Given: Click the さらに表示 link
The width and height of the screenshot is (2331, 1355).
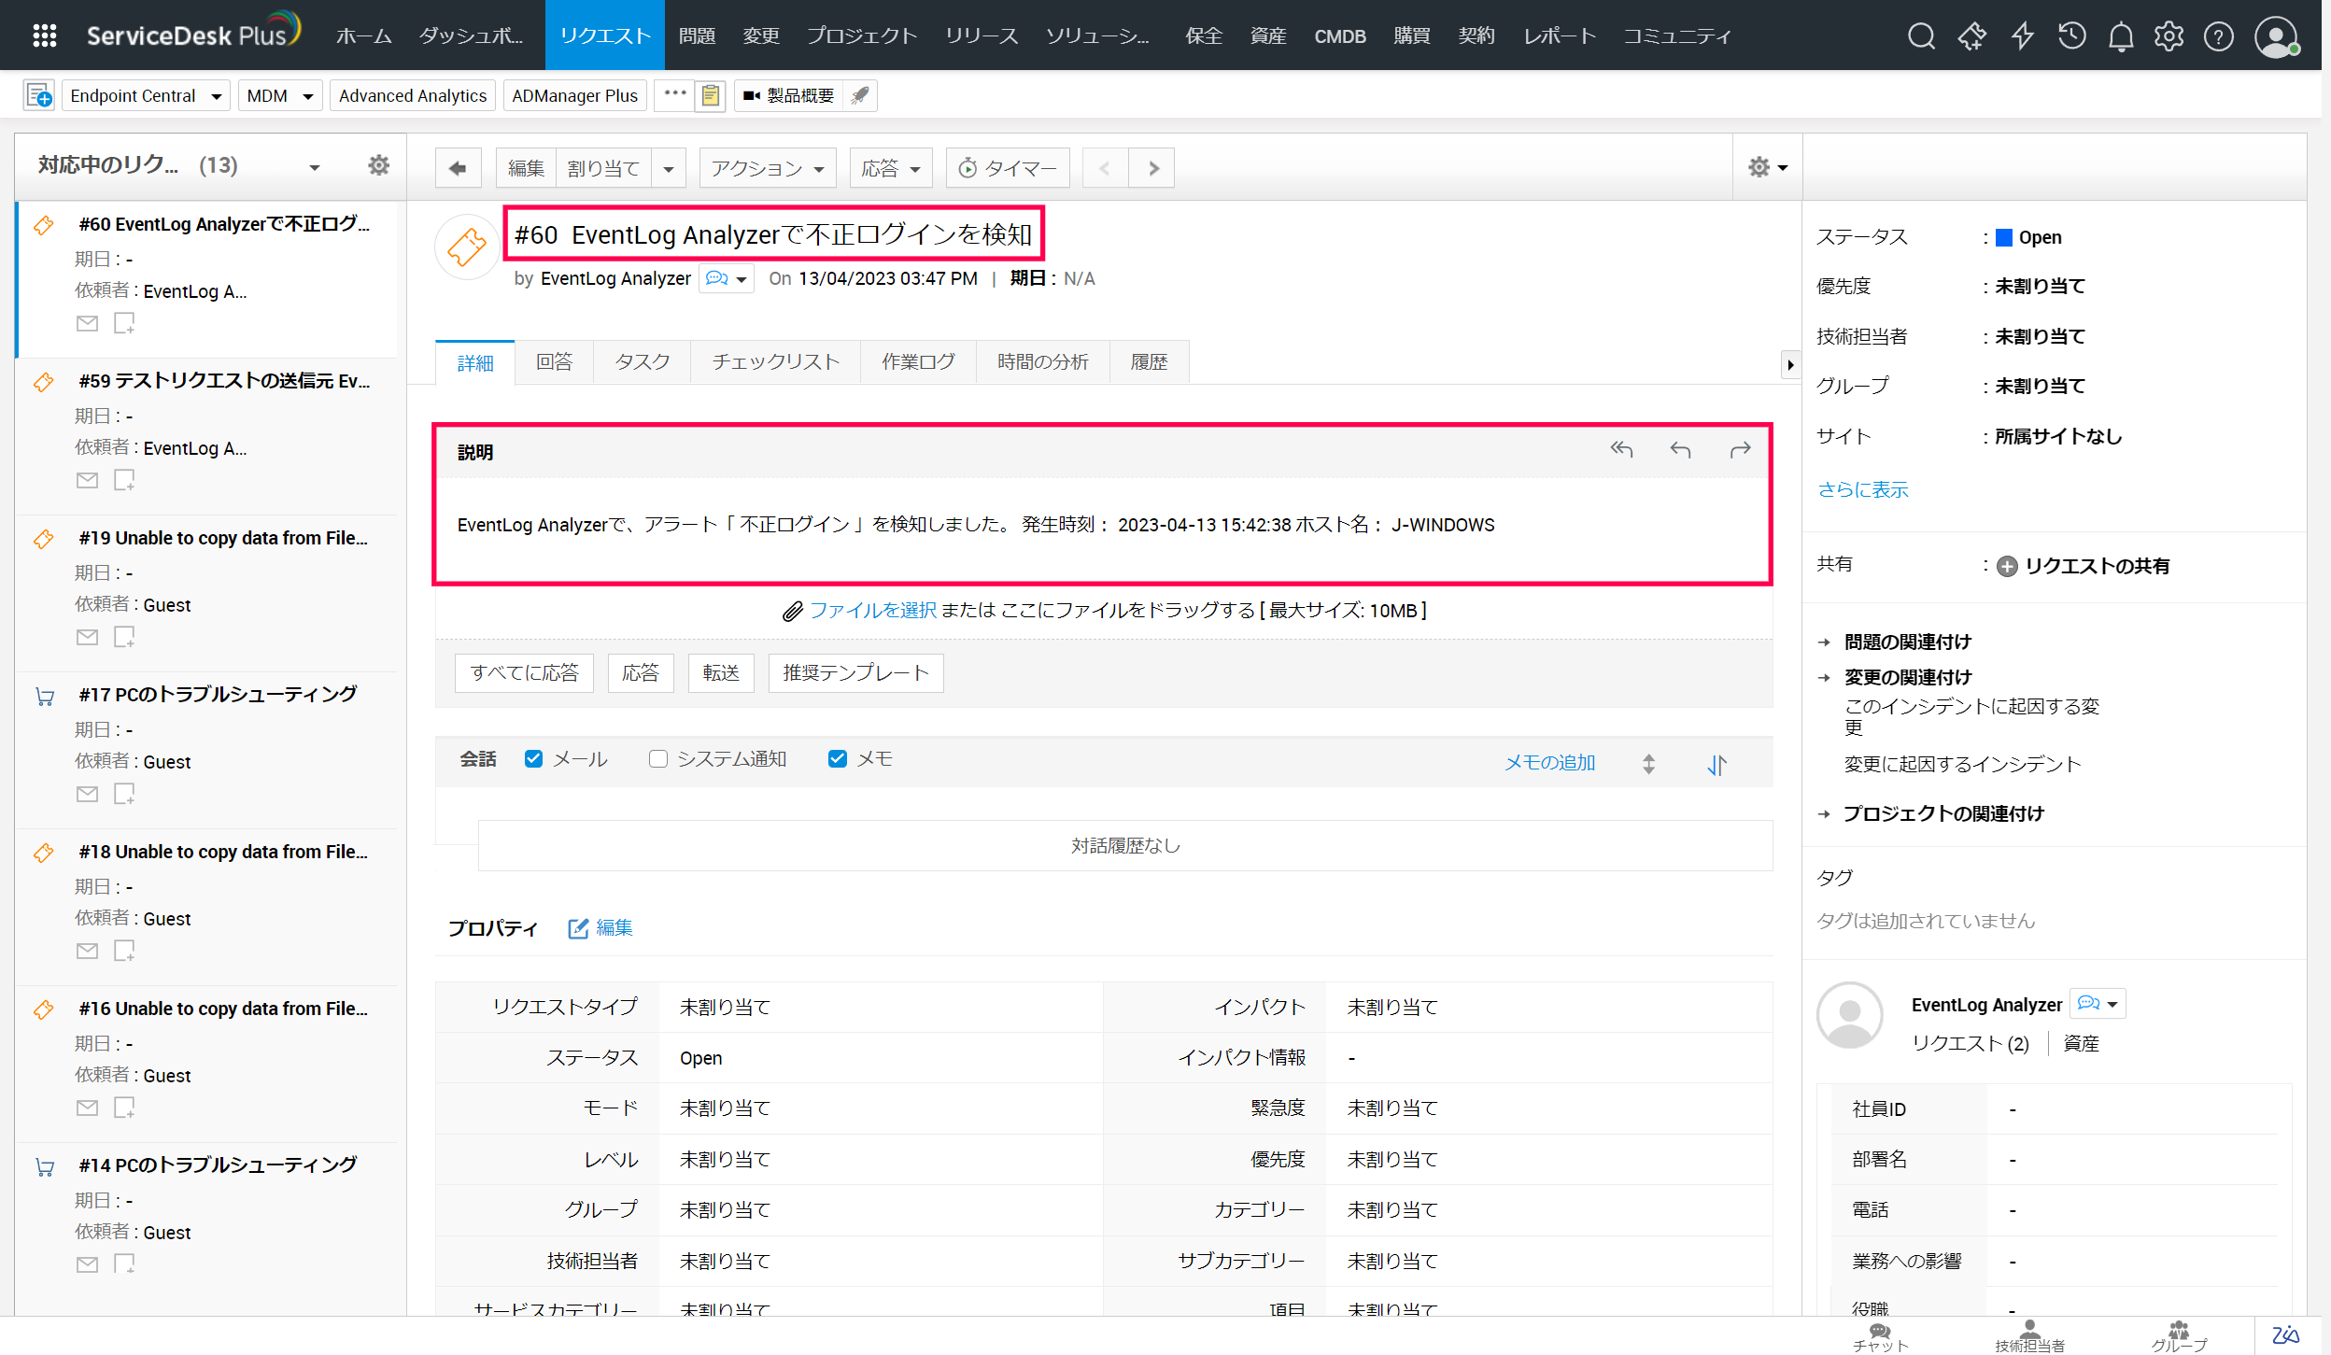Looking at the screenshot, I should 1862,489.
